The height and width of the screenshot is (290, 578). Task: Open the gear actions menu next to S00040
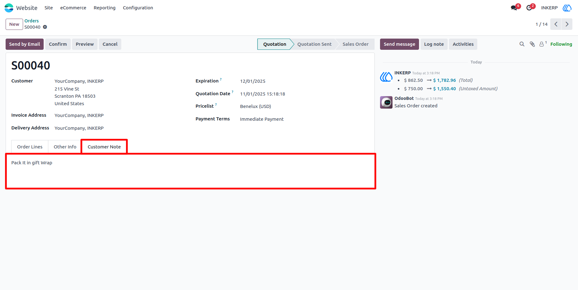point(45,27)
